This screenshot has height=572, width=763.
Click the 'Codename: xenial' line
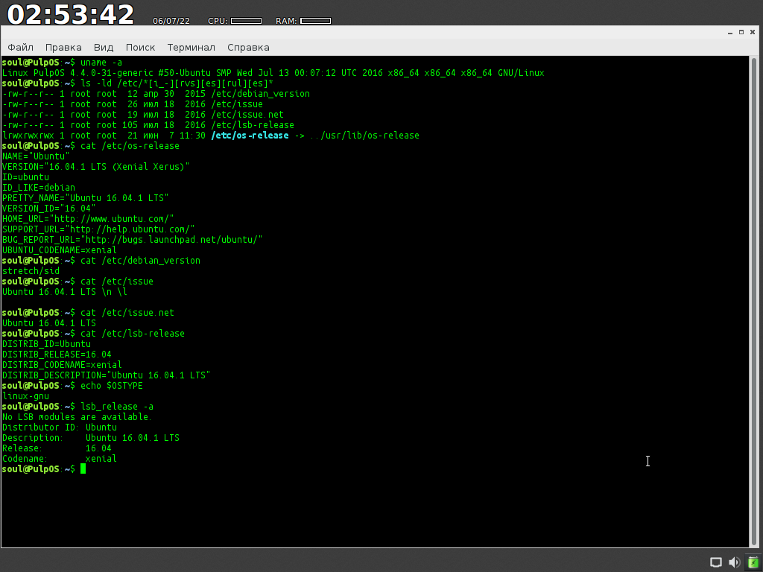60,459
